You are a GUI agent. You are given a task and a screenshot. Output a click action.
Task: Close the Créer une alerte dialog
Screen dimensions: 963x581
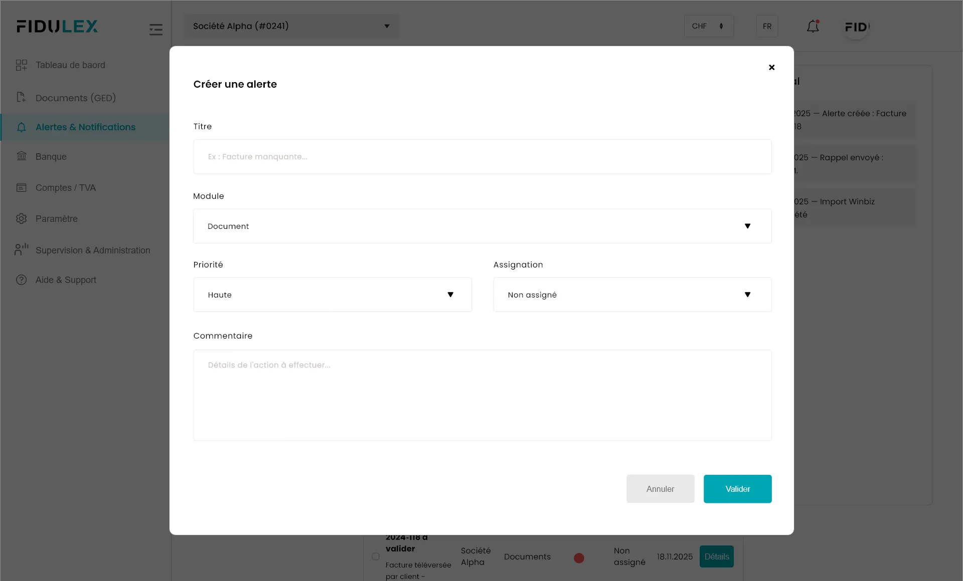pyautogui.click(x=771, y=67)
